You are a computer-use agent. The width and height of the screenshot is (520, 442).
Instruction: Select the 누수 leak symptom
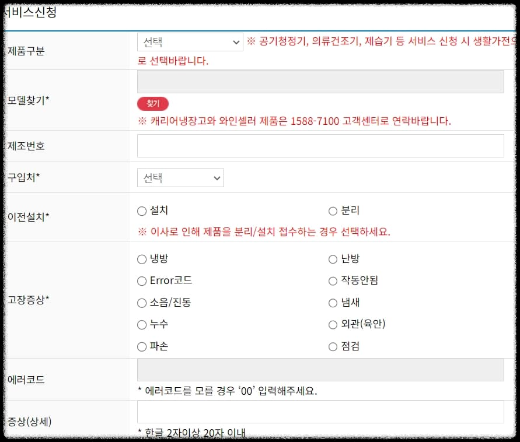tap(142, 325)
